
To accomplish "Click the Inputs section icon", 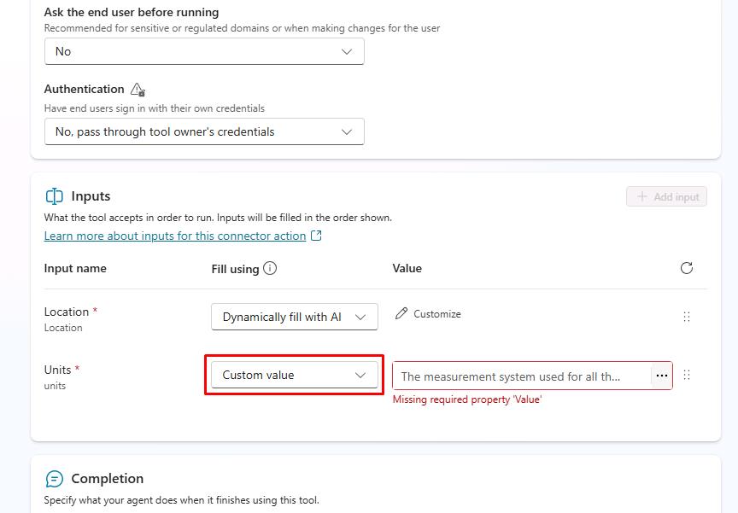I will [54, 196].
